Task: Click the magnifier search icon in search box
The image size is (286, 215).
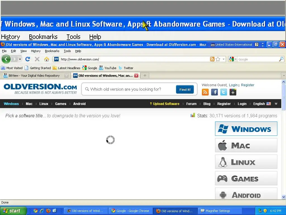Action: [x=281, y=59]
